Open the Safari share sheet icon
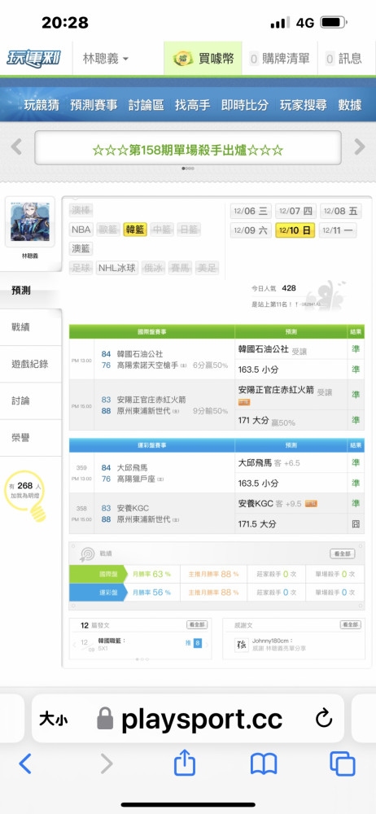Viewport: 376px width, 814px height. tap(185, 763)
